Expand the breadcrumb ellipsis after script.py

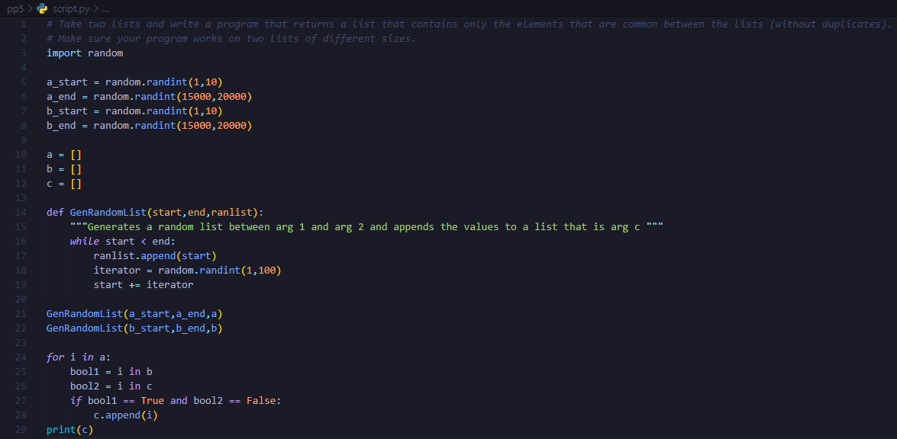click(105, 9)
